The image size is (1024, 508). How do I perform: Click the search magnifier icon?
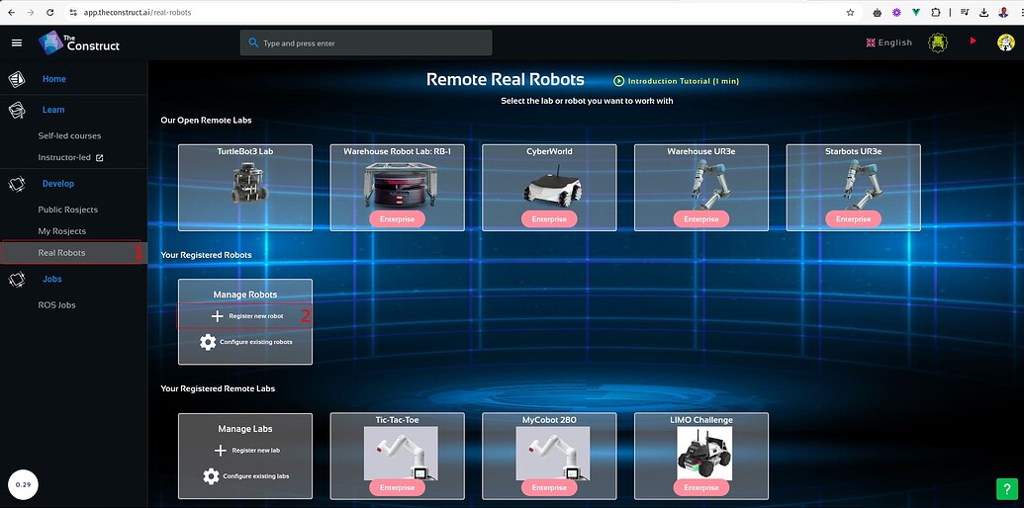coord(253,43)
